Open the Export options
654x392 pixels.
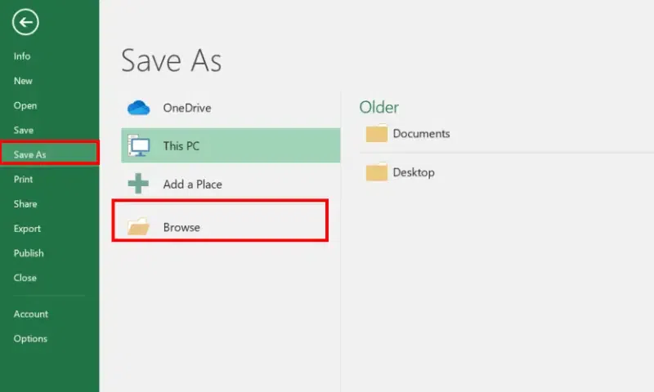[x=27, y=229]
